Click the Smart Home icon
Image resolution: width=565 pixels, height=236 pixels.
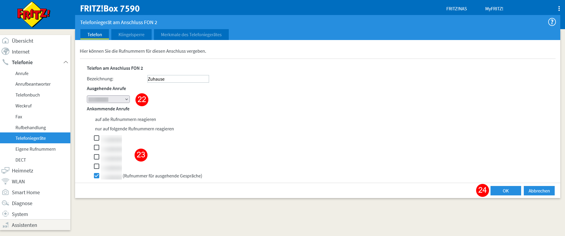[x=5, y=192]
